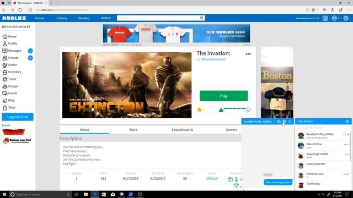Add page to favorites star in browser
Screen dimensions: 353x198
[313, 10]
